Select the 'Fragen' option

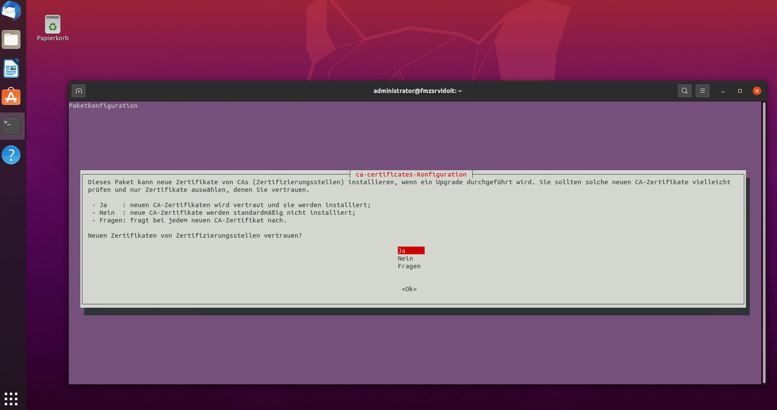click(x=409, y=266)
